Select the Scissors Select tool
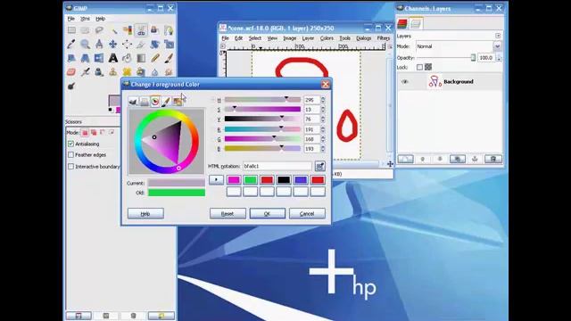Viewport: 571px width, 321px height. click(141, 30)
